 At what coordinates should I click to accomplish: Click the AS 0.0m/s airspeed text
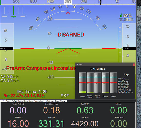9,77
